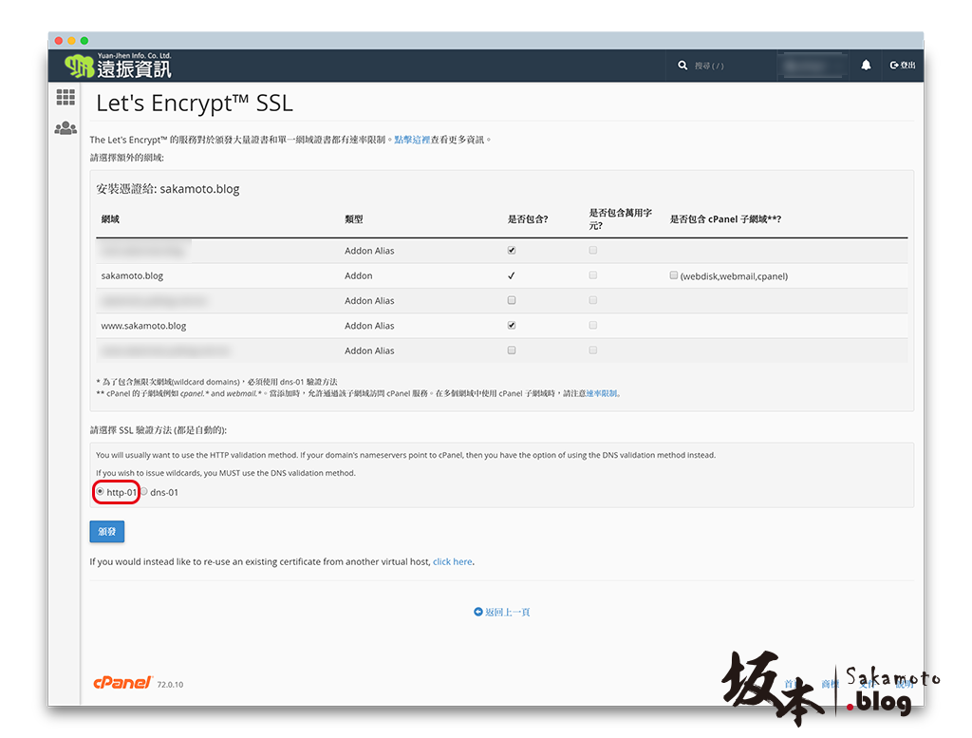Follow the 'click here' reuse certificate link
The image size is (972, 738).
[x=453, y=562]
